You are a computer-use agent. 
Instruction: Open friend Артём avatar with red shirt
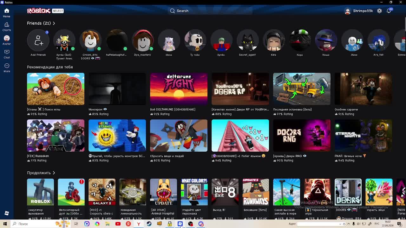tap(221, 41)
